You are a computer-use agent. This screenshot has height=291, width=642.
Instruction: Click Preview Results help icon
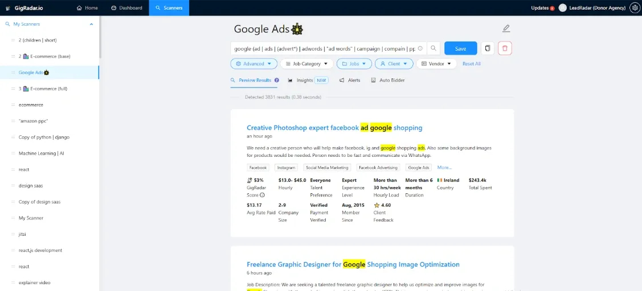click(277, 80)
